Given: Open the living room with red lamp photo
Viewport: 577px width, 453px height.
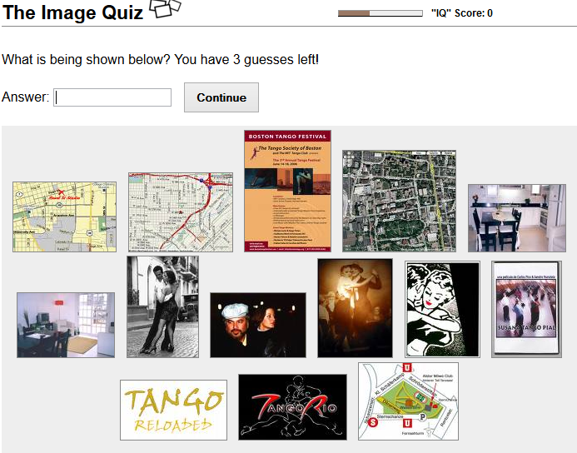Looking at the screenshot, I should tap(66, 325).
